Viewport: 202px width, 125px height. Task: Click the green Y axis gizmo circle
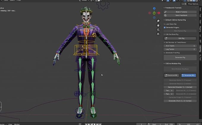point(154,13)
